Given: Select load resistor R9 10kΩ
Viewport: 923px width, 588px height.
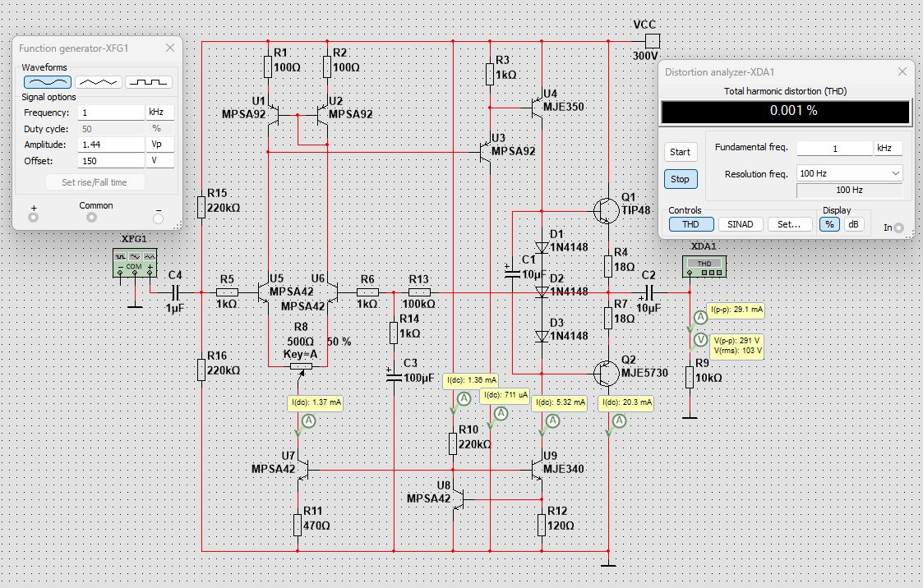Looking at the screenshot, I should (690, 378).
